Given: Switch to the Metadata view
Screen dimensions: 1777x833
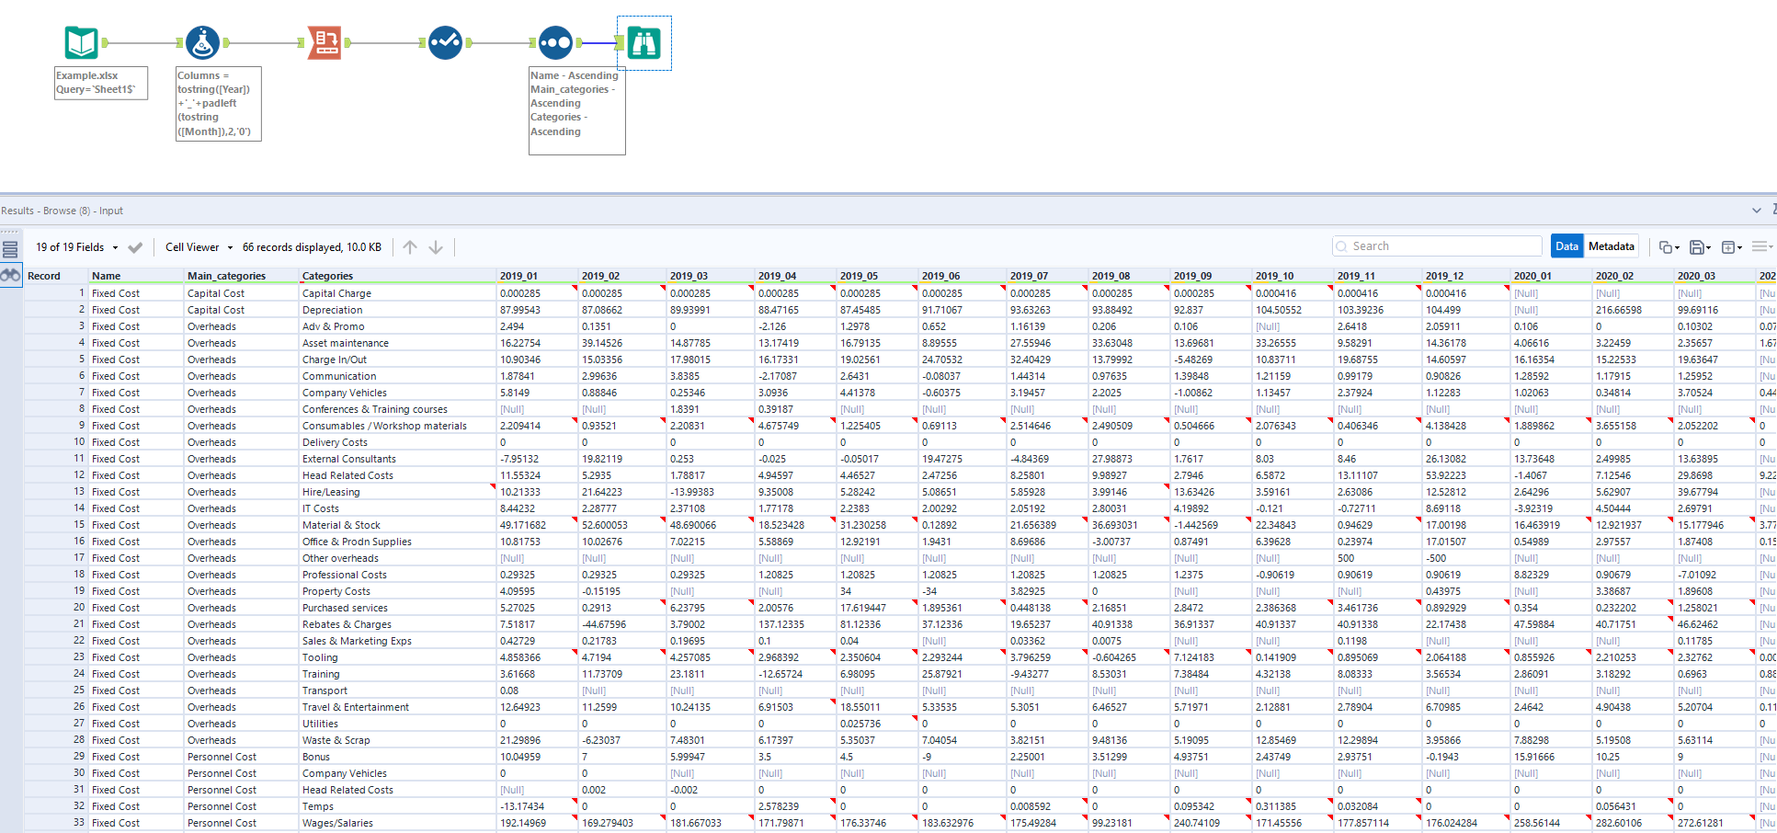Looking at the screenshot, I should (x=1612, y=245).
